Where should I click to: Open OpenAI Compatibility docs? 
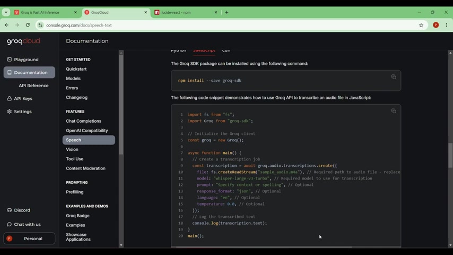(86, 131)
